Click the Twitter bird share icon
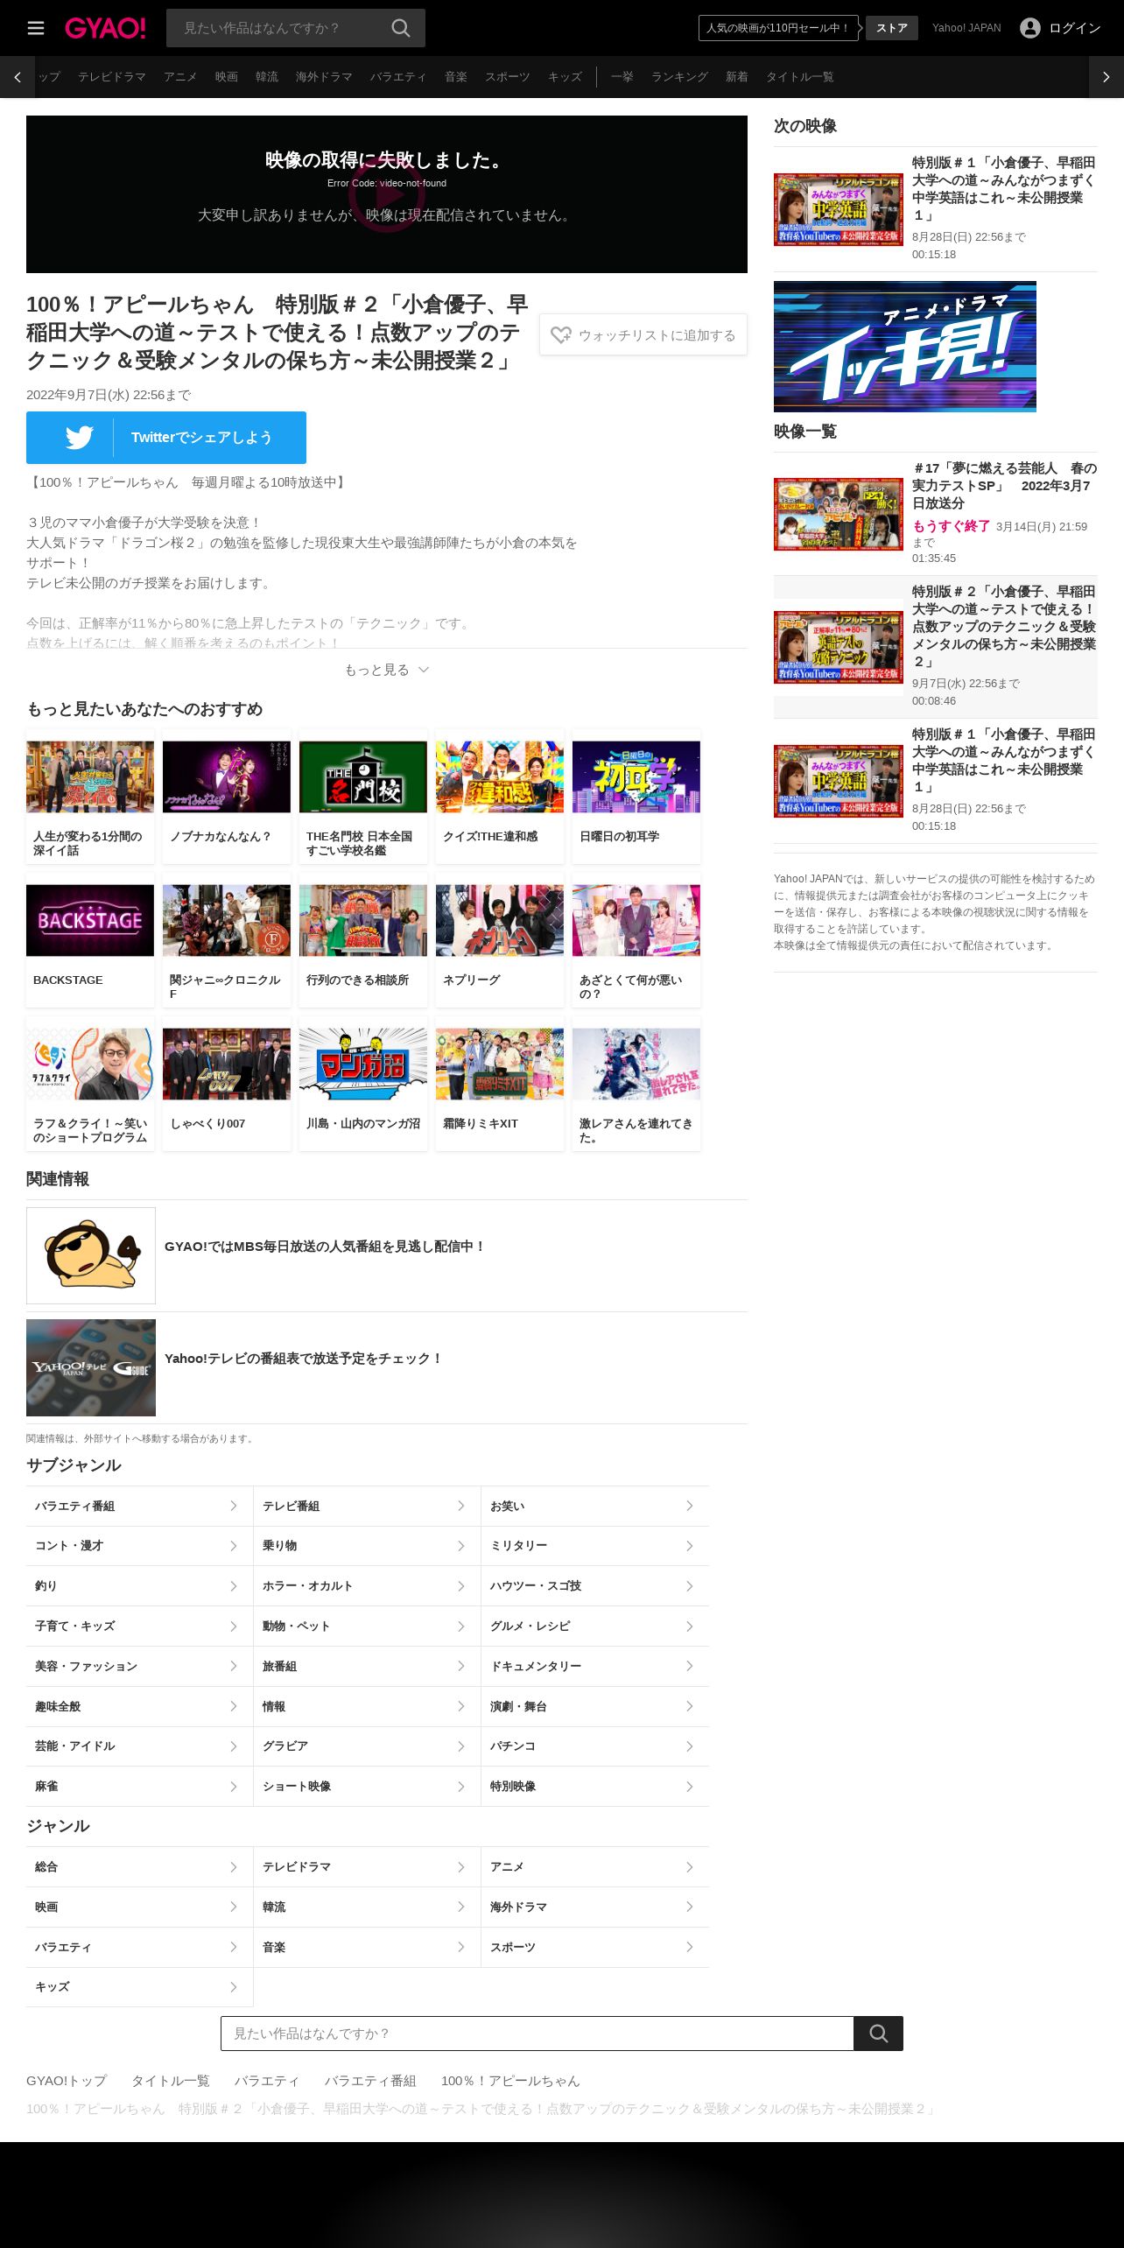This screenshot has width=1124, height=2248. [80, 438]
